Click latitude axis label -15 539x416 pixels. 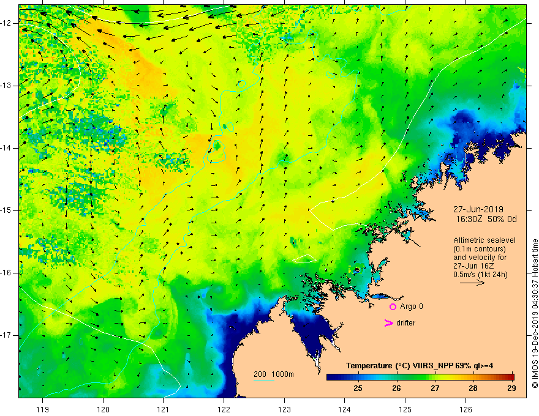tap(6, 210)
